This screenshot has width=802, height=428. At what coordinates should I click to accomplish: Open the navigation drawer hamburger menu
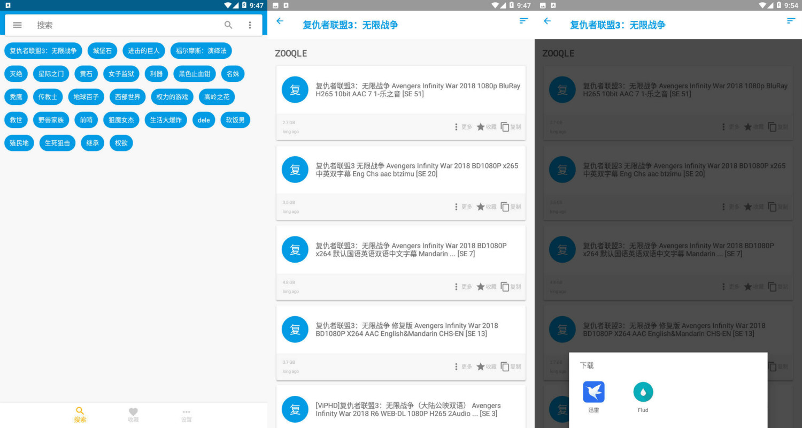click(17, 25)
